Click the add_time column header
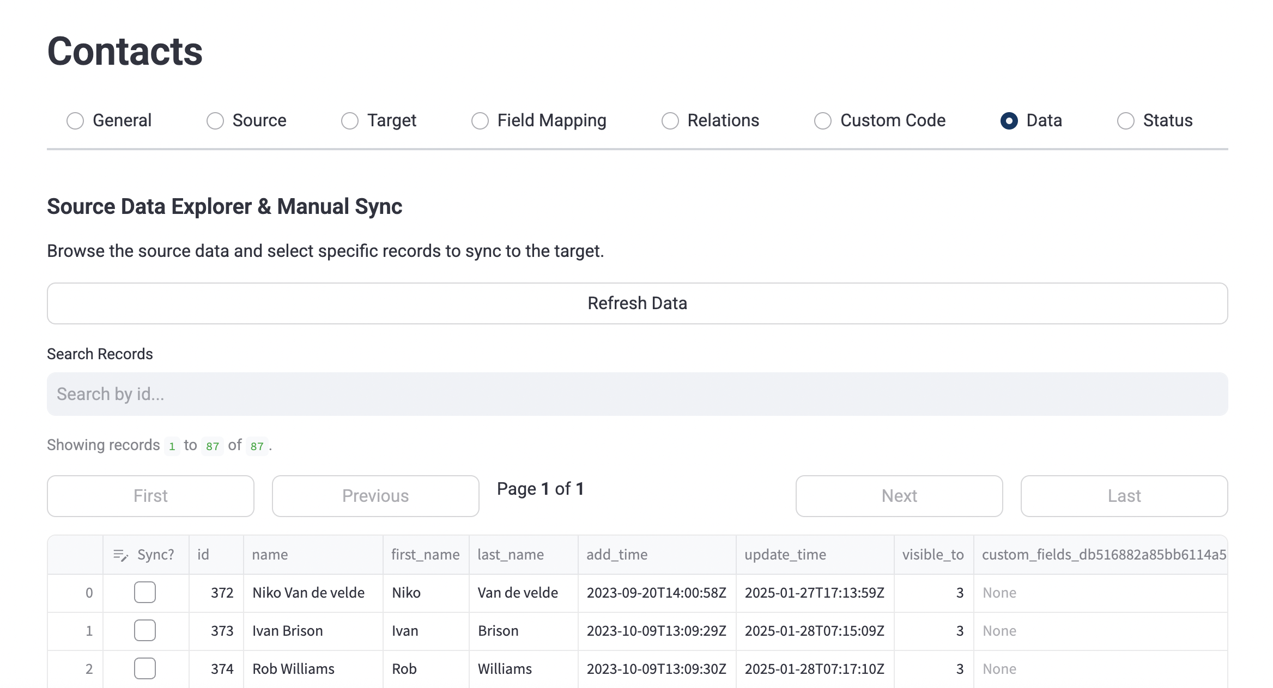1273x688 pixels. 657,555
